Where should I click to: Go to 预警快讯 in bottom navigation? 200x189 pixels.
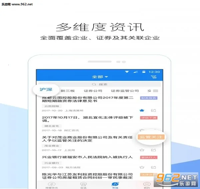click(x=51, y=185)
